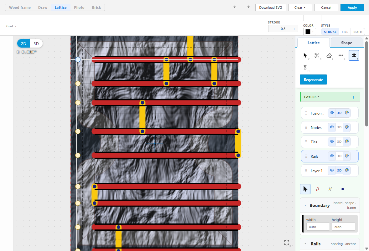
Task: Choose the red rail drawing tool
Action: click(317, 189)
